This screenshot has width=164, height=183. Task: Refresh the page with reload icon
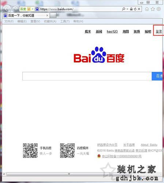[135, 9]
